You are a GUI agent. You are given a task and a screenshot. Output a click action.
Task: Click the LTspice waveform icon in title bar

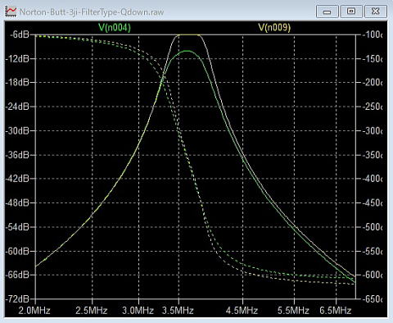[x=11, y=11]
